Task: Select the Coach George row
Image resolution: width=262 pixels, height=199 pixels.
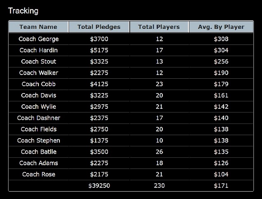Action: pyautogui.click(x=131, y=39)
